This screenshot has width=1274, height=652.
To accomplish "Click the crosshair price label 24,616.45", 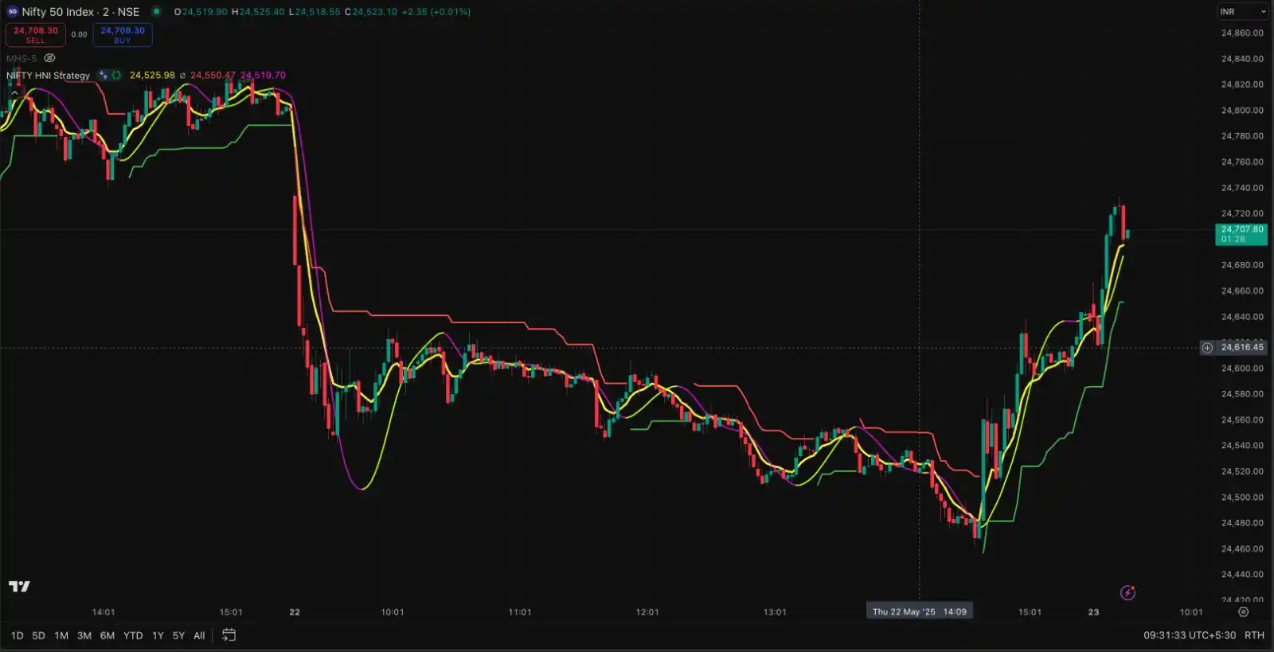I will tap(1242, 348).
